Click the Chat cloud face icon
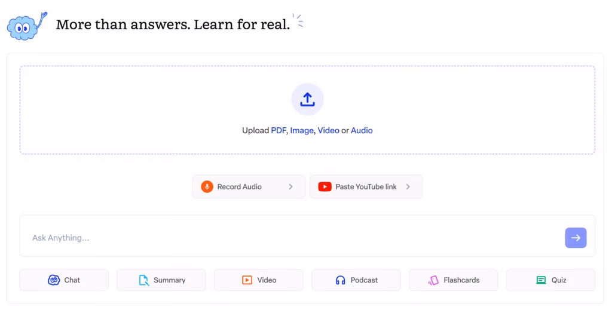Image resolution: width=612 pixels, height=313 pixels. pyautogui.click(x=54, y=280)
